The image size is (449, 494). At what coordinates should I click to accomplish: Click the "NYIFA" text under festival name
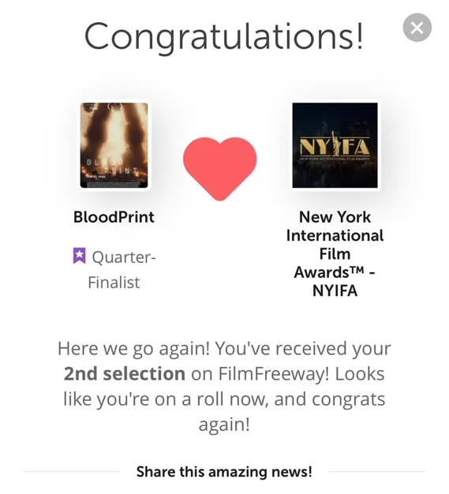[x=335, y=290]
